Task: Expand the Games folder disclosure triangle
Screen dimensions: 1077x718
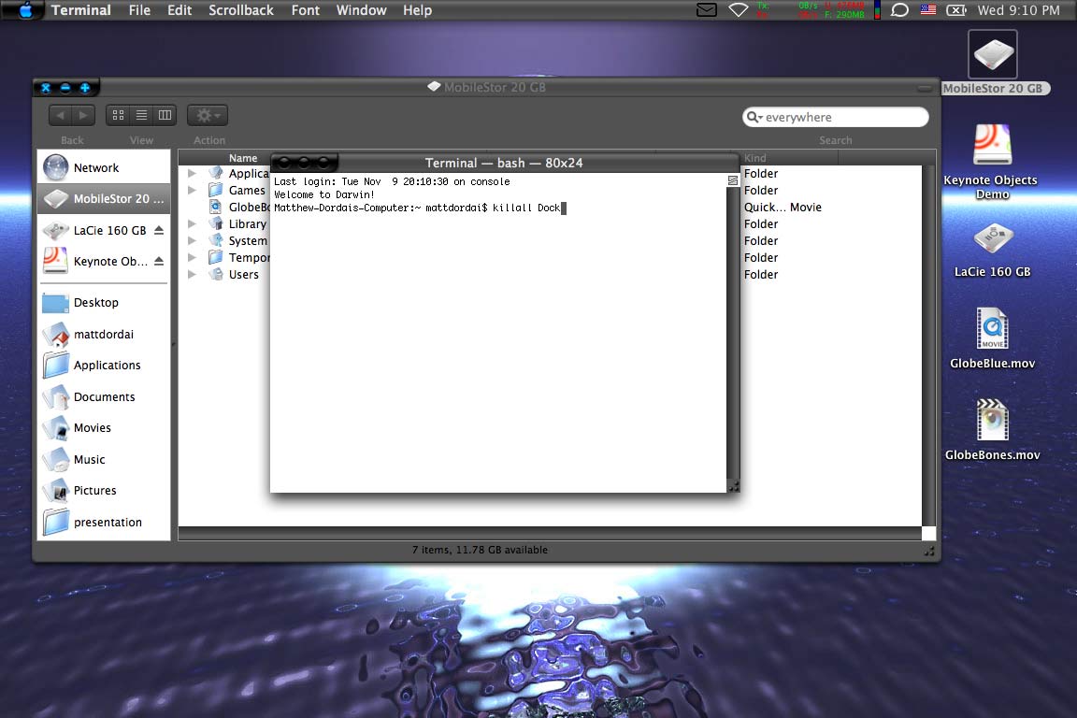Action: coord(193,191)
